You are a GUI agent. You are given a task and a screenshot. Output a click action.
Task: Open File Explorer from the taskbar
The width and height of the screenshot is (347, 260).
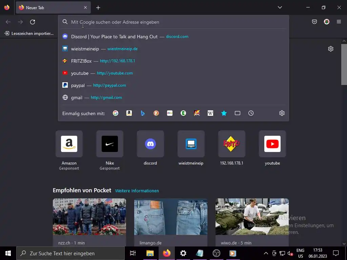click(150, 253)
